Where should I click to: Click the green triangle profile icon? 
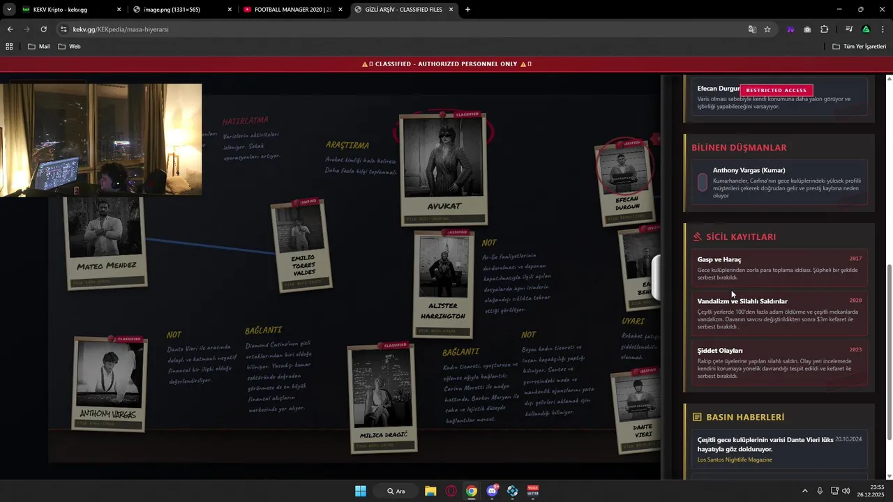(866, 29)
